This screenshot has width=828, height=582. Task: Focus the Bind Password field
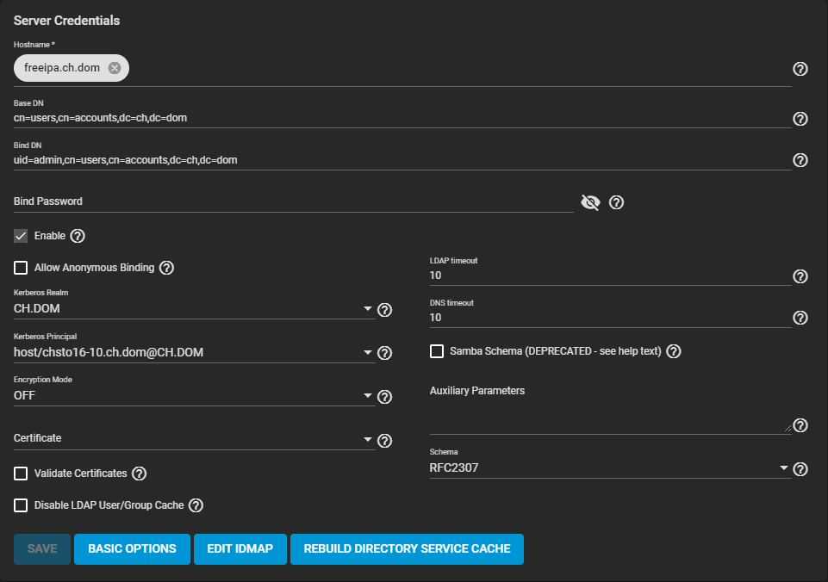[294, 201]
